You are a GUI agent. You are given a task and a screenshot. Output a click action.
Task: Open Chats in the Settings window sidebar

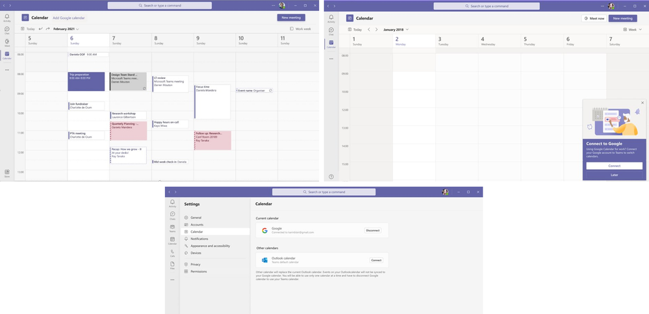pos(172,215)
